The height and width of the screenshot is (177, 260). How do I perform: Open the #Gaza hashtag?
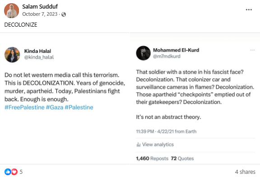[55, 107]
